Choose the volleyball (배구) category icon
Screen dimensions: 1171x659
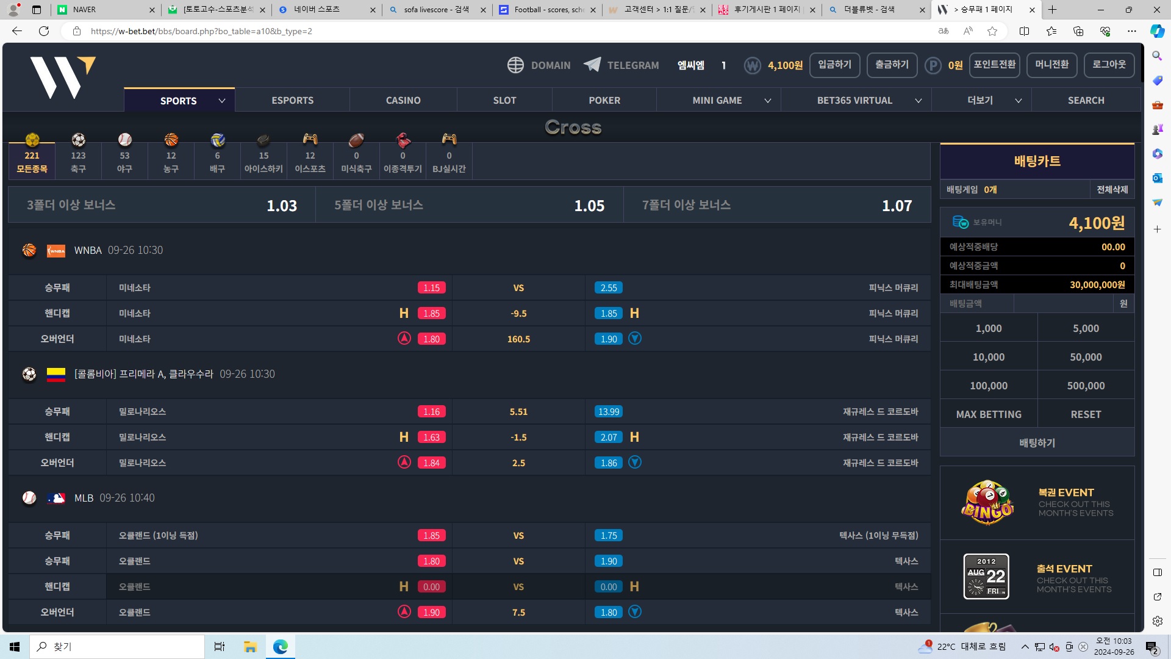pyautogui.click(x=217, y=140)
